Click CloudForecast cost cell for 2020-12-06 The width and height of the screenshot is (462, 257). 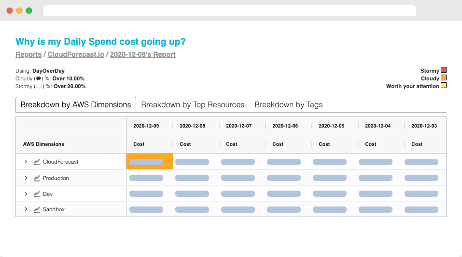pos(284,162)
